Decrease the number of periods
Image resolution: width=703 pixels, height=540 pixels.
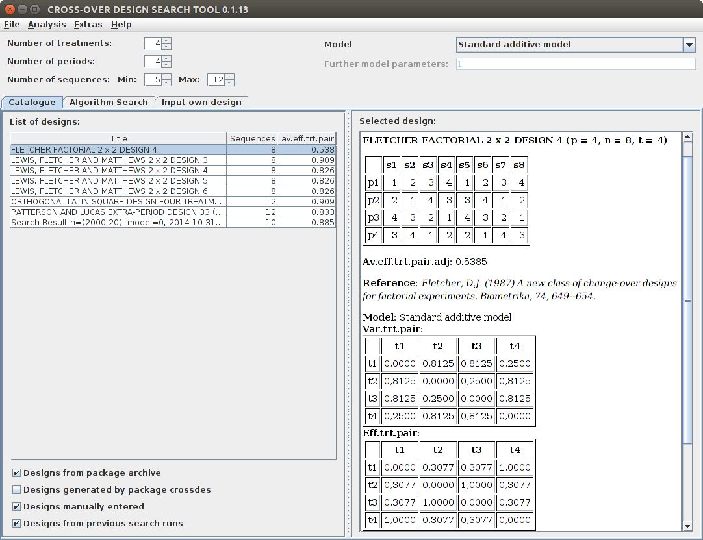coord(166,64)
